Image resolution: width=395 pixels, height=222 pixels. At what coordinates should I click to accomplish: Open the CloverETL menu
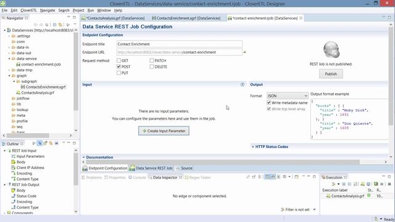tap(29, 10)
